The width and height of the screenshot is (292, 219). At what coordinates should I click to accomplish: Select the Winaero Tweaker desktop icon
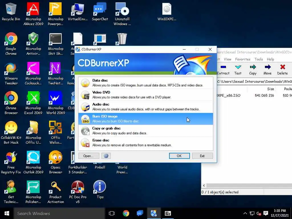click(x=11, y=74)
